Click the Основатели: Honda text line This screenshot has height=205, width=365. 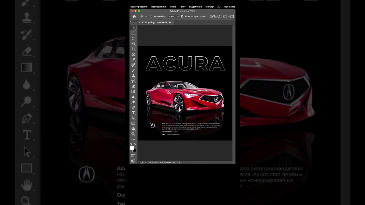tap(170, 132)
